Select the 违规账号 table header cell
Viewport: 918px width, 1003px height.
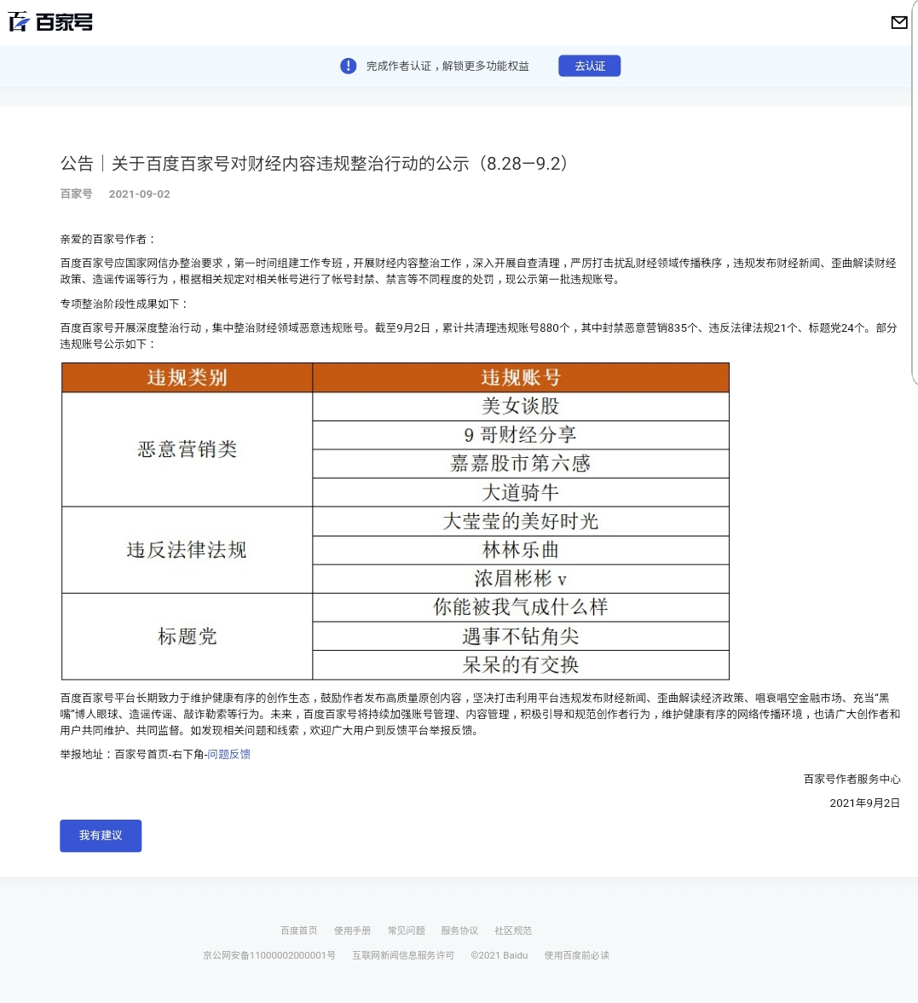pyautogui.click(x=520, y=378)
